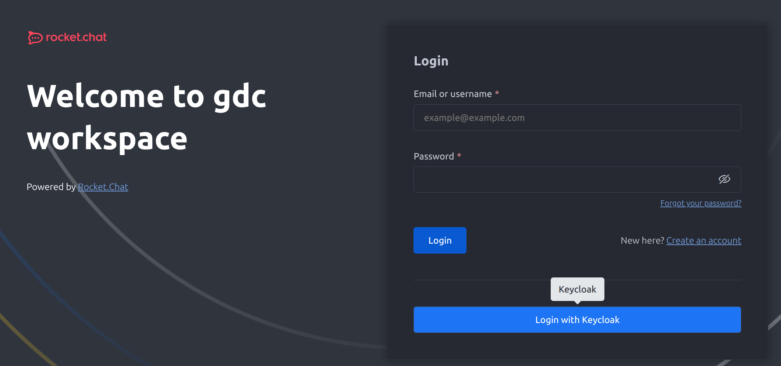Open the Powered by Rocket.Chat link
This screenshot has height=366, width=781.
click(x=103, y=187)
